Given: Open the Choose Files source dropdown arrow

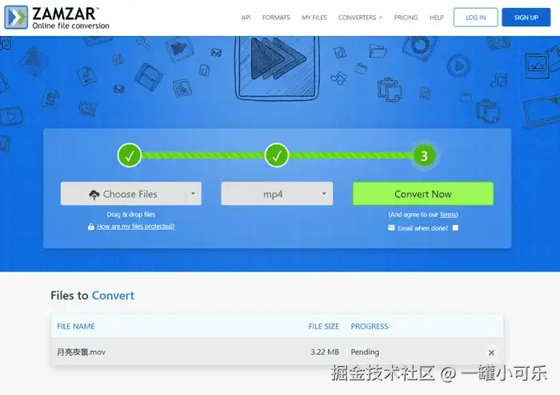Looking at the screenshot, I should pos(193,194).
